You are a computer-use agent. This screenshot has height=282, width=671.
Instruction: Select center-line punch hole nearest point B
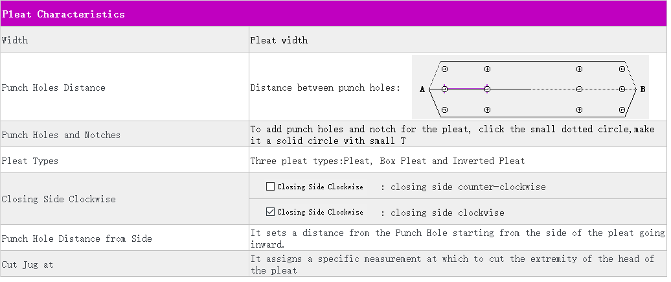(622, 89)
